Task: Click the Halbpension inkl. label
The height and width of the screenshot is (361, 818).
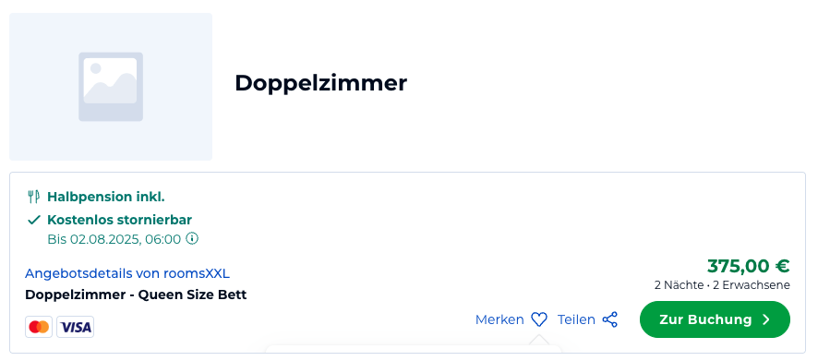Action: [106, 197]
